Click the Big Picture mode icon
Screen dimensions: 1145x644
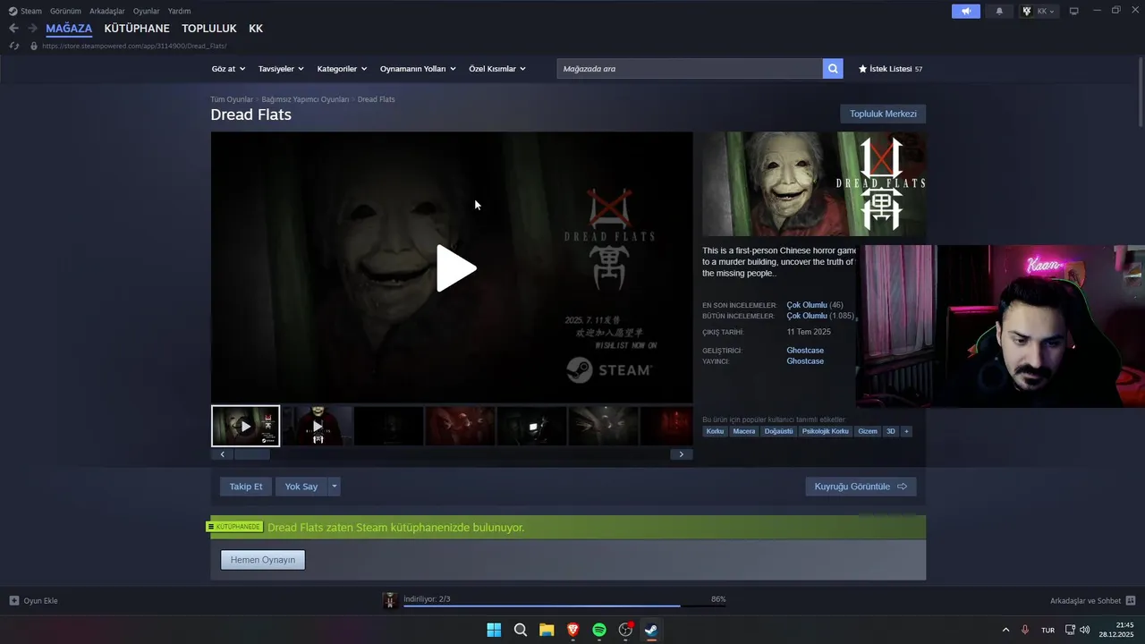(x=1074, y=11)
